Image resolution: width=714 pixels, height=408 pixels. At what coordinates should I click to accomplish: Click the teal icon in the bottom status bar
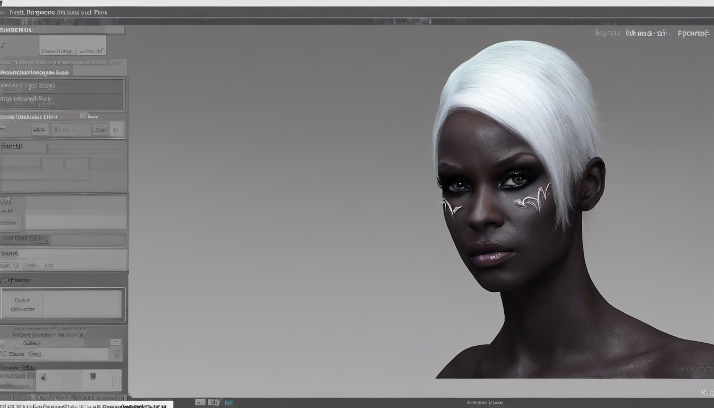pyautogui.click(x=229, y=403)
